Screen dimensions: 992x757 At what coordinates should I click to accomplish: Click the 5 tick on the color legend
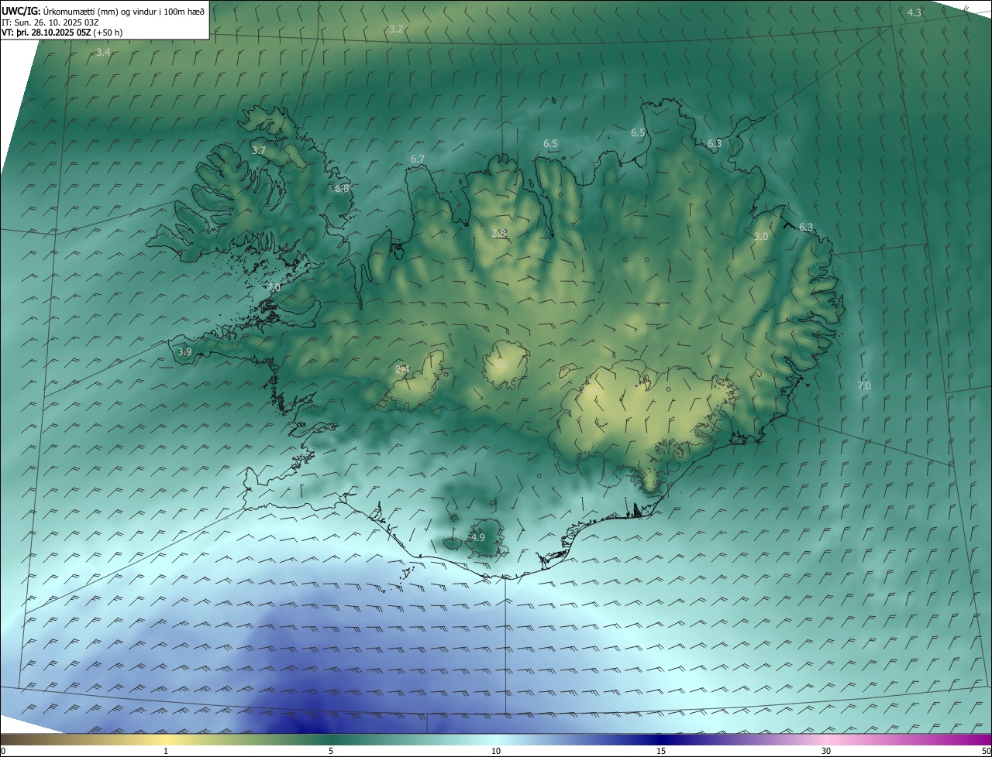331,751
